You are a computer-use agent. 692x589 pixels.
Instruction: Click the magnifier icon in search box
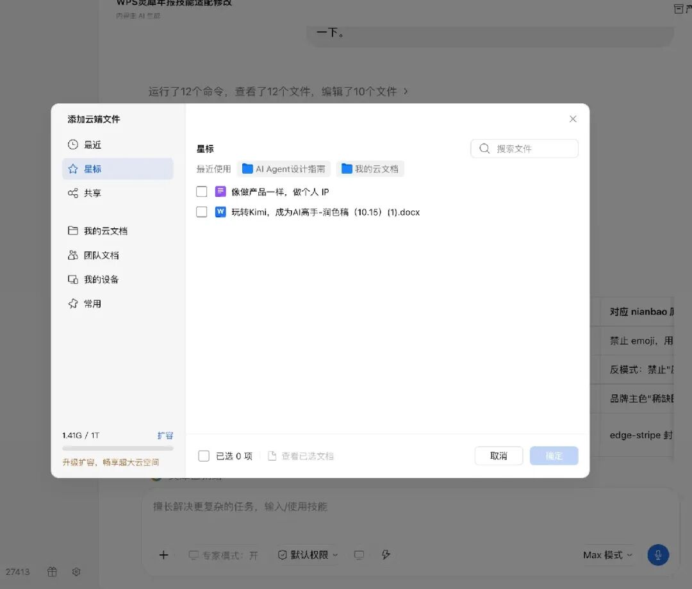point(484,148)
